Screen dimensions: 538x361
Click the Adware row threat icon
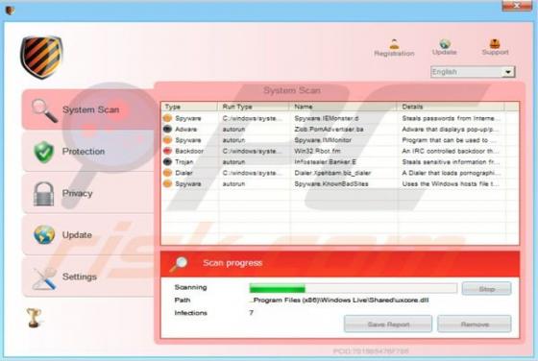coord(167,130)
